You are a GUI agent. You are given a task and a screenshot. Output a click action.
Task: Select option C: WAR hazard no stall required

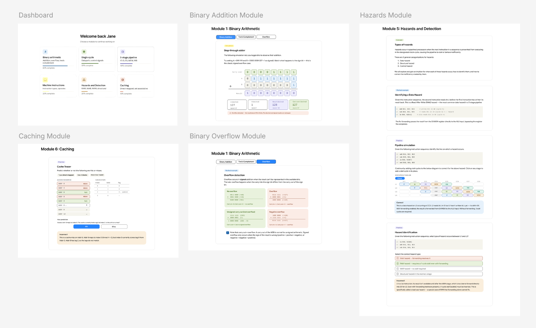(439, 269)
